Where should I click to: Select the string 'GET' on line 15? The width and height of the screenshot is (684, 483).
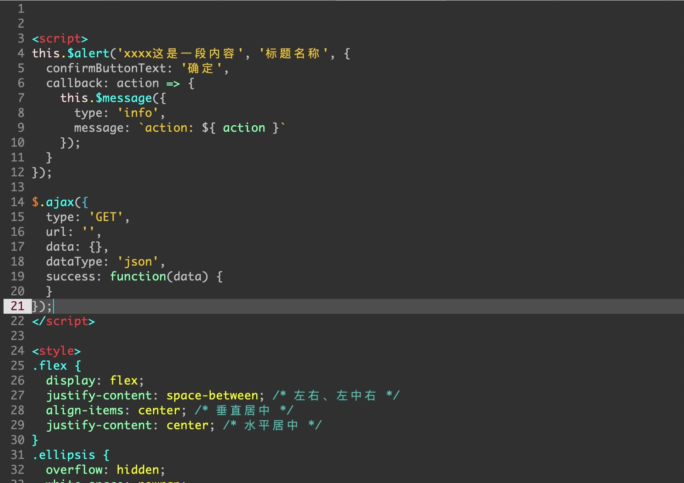click(x=106, y=217)
